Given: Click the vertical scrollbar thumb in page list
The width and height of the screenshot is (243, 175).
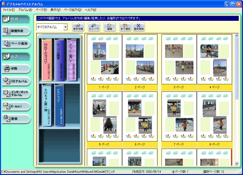Looking at the screenshot, I should click(x=236, y=68).
